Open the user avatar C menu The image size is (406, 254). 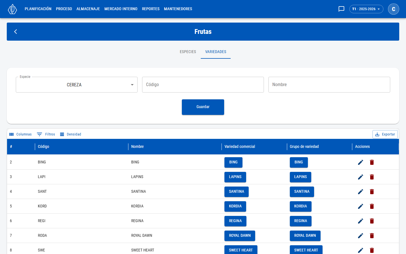(x=394, y=9)
